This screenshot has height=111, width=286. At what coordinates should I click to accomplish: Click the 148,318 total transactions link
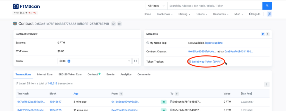(53, 83)
